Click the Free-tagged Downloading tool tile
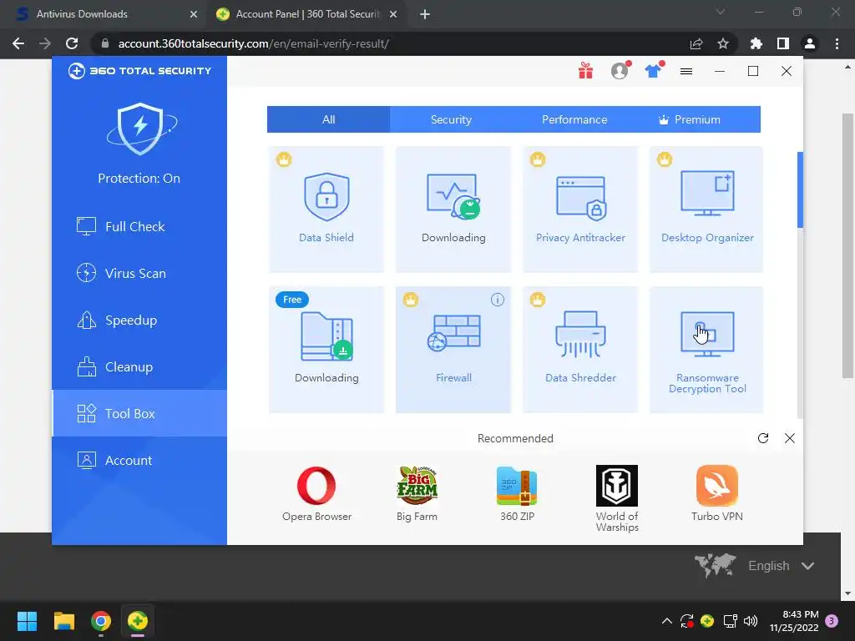The width and height of the screenshot is (855, 641). click(x=326, y=350)
